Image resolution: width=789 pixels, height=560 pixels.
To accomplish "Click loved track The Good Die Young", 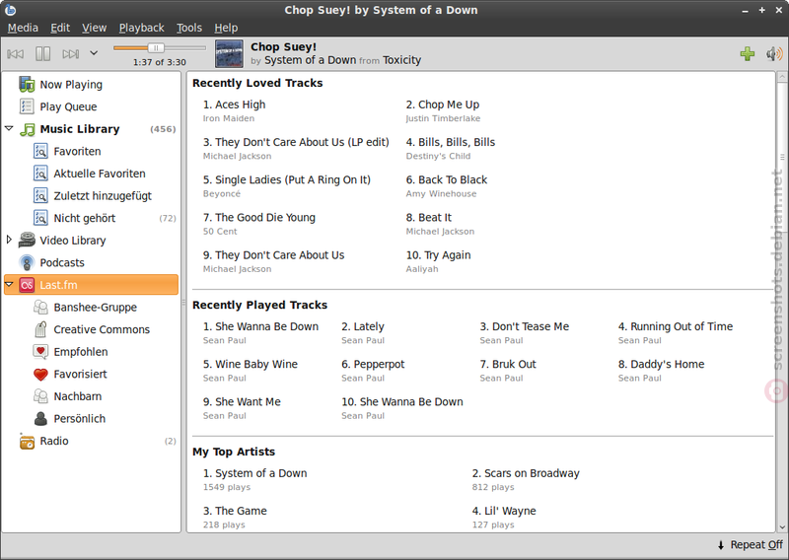I will tap(259, 218).
